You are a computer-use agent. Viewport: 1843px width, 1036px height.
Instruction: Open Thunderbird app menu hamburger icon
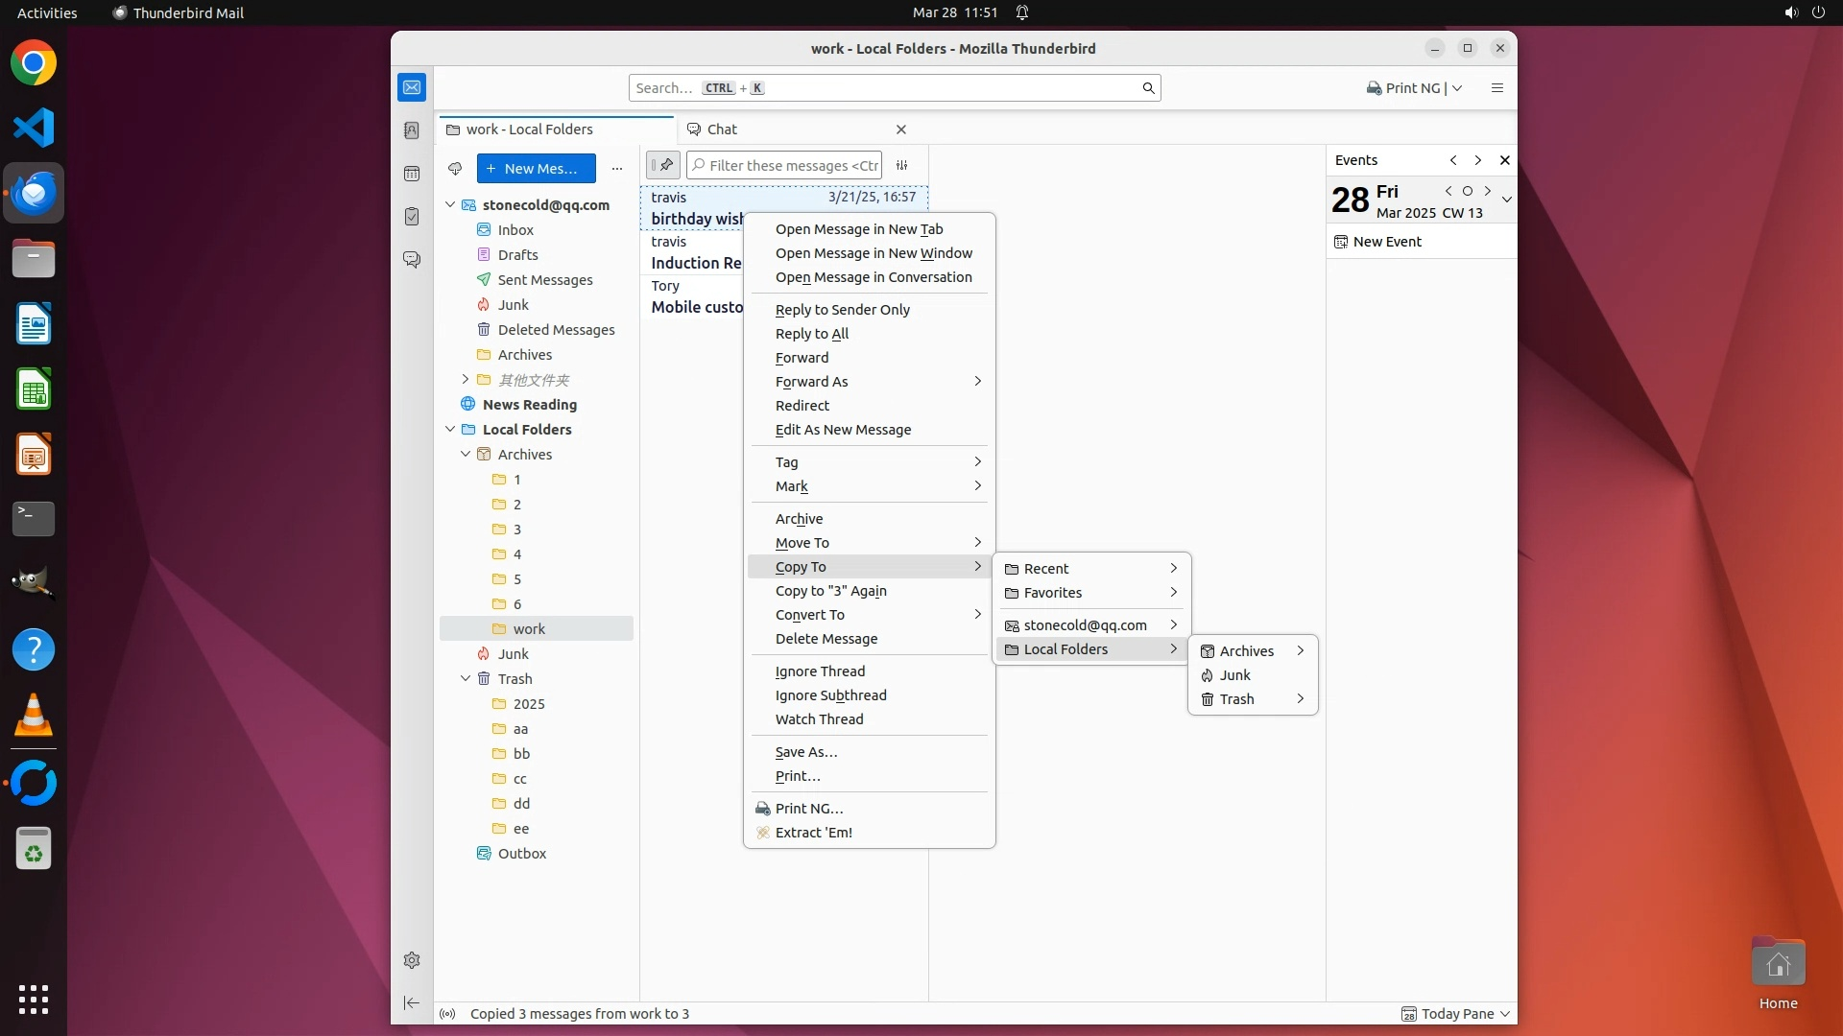coord(1496,88)
